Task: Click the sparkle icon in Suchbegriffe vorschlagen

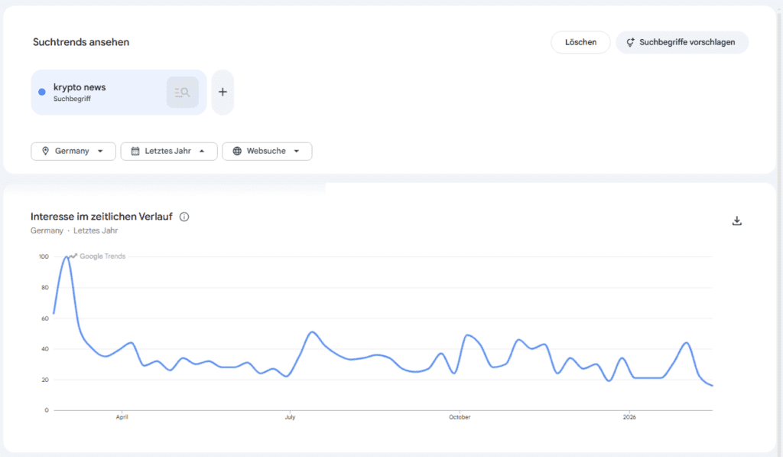Action: (x=630, y=43)
